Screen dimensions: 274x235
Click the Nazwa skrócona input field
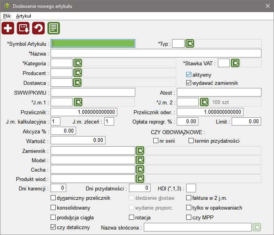coord(198,227)
